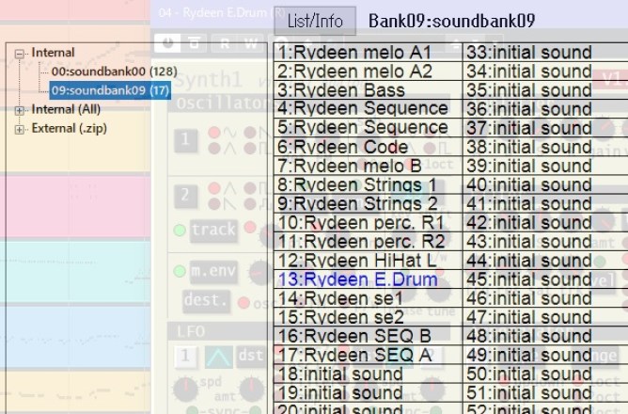Click the W automation write icon
The image size is (628, 414).
click(x=250, y=42)
